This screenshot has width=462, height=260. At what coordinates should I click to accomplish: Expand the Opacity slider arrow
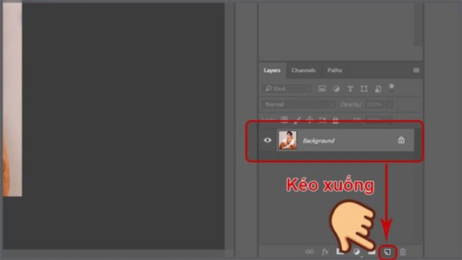(x=389, y=104)
